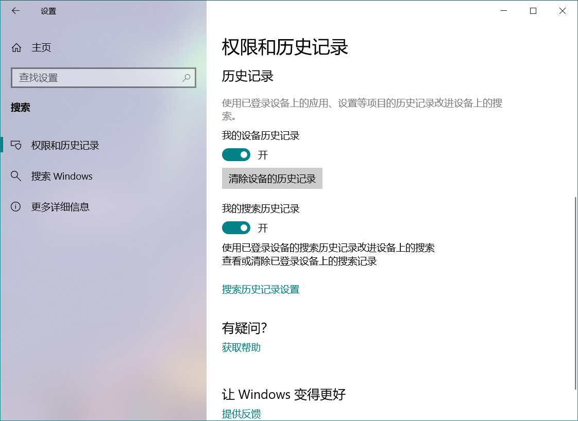
Task: Turn off 我的搜索历史记录 toggle
Action: point(236,227)
